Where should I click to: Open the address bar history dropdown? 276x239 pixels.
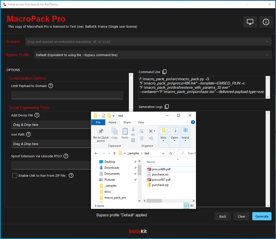[163, 153]
